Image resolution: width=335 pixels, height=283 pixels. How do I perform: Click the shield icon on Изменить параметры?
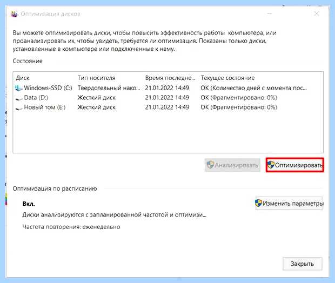coord(258,203)
